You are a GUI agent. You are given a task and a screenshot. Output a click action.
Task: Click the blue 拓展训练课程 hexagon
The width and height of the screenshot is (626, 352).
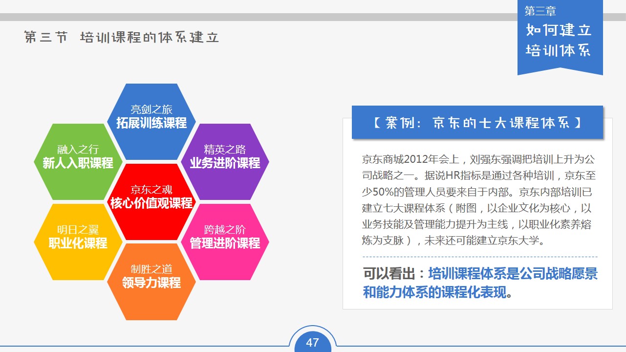pos(151,122)
